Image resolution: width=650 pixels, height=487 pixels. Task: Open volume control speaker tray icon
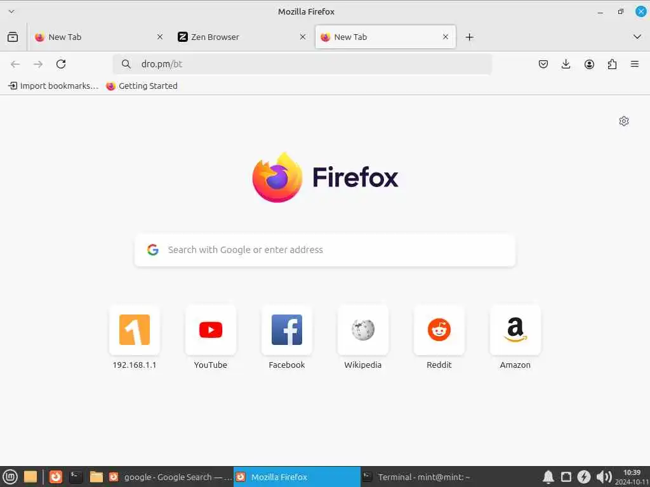(x=604, y=477)
